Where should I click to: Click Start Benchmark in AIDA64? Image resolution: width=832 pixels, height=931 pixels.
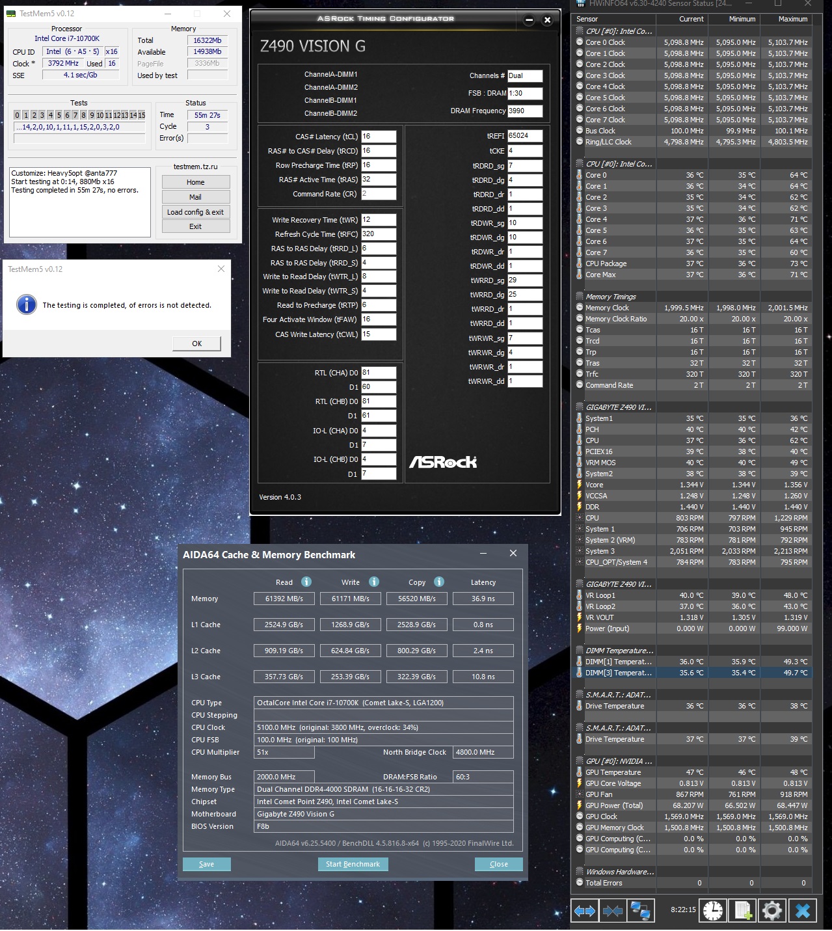pyautogui.click(x=353, y=864)
